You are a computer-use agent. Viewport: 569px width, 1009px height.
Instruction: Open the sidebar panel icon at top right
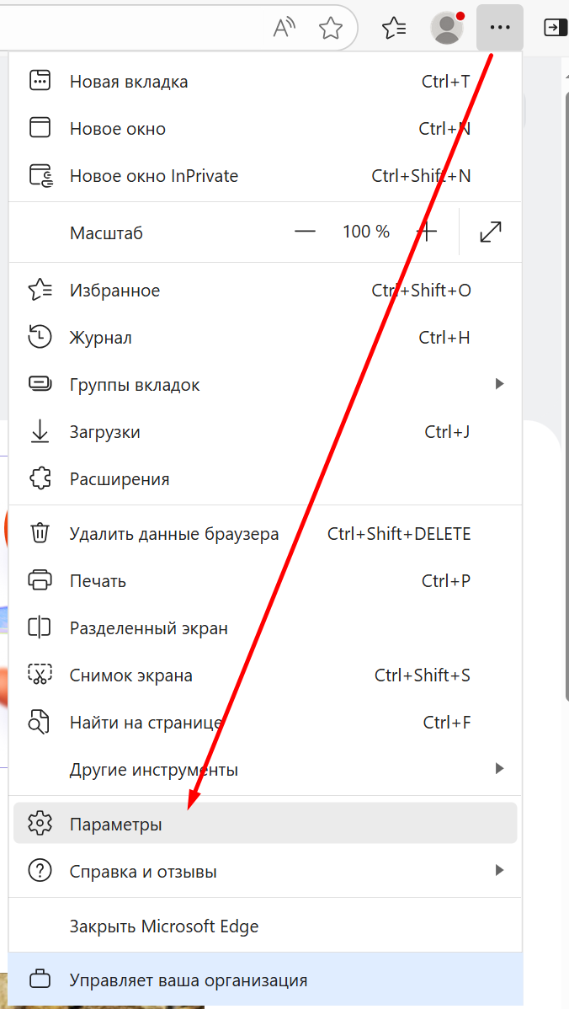554,28
